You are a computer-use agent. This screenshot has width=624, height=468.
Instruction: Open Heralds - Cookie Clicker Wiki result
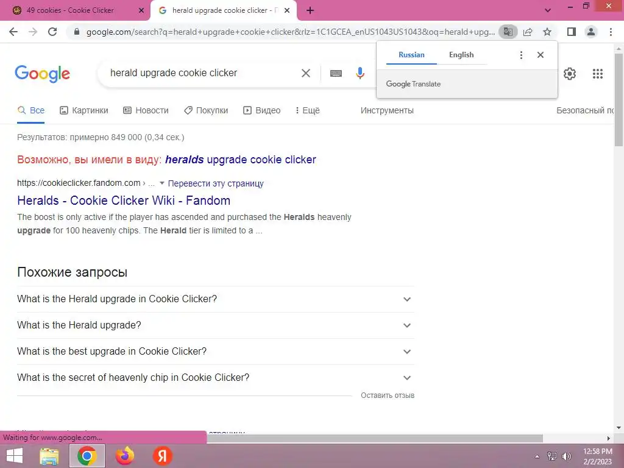[x=124, y=200]
